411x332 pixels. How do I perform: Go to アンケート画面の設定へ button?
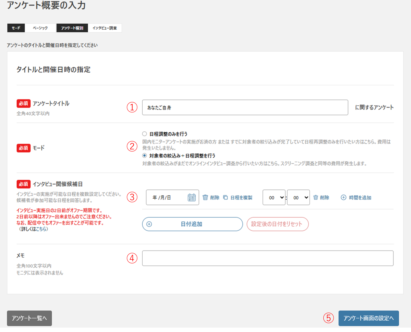(x=369, y=318)
